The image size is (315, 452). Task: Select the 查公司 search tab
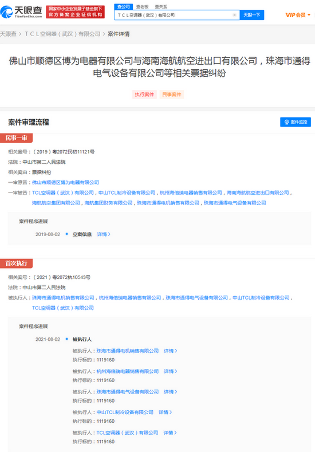click(124, 7)
